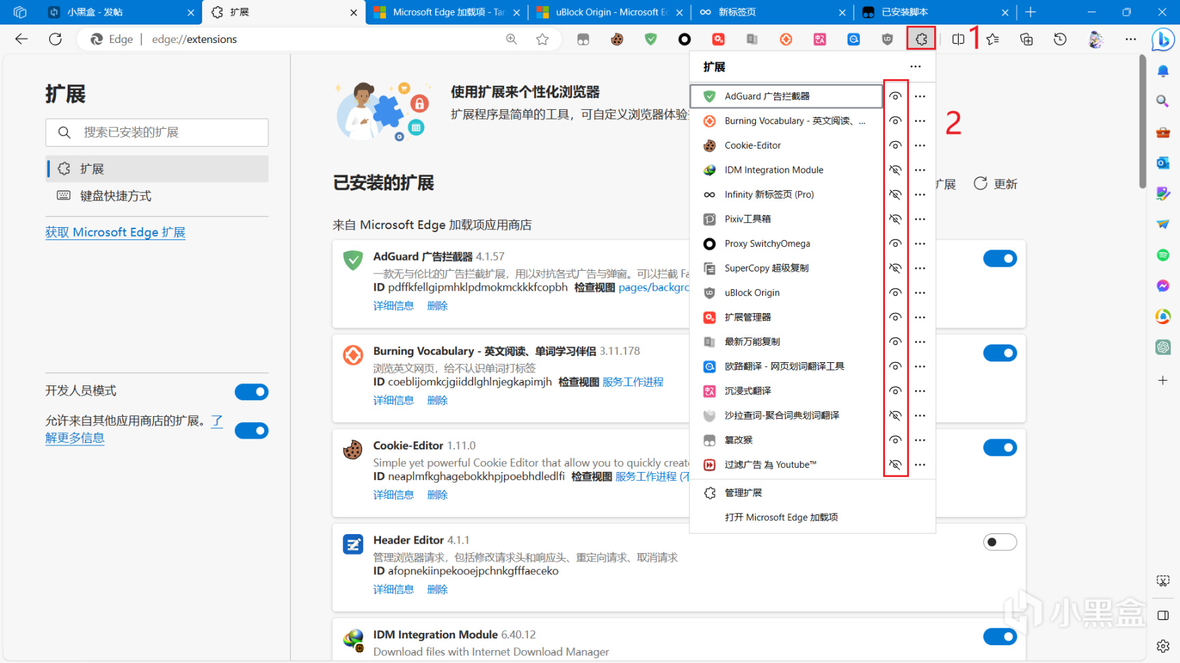Open the AdGuard green shield toolbar icon
The image size is (1180, 663).
[x=651, y=40]
